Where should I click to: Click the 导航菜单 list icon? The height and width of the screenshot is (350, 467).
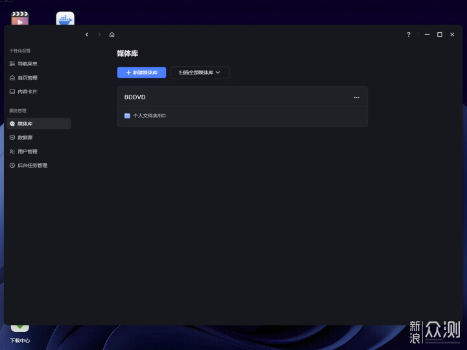point(12,64)
